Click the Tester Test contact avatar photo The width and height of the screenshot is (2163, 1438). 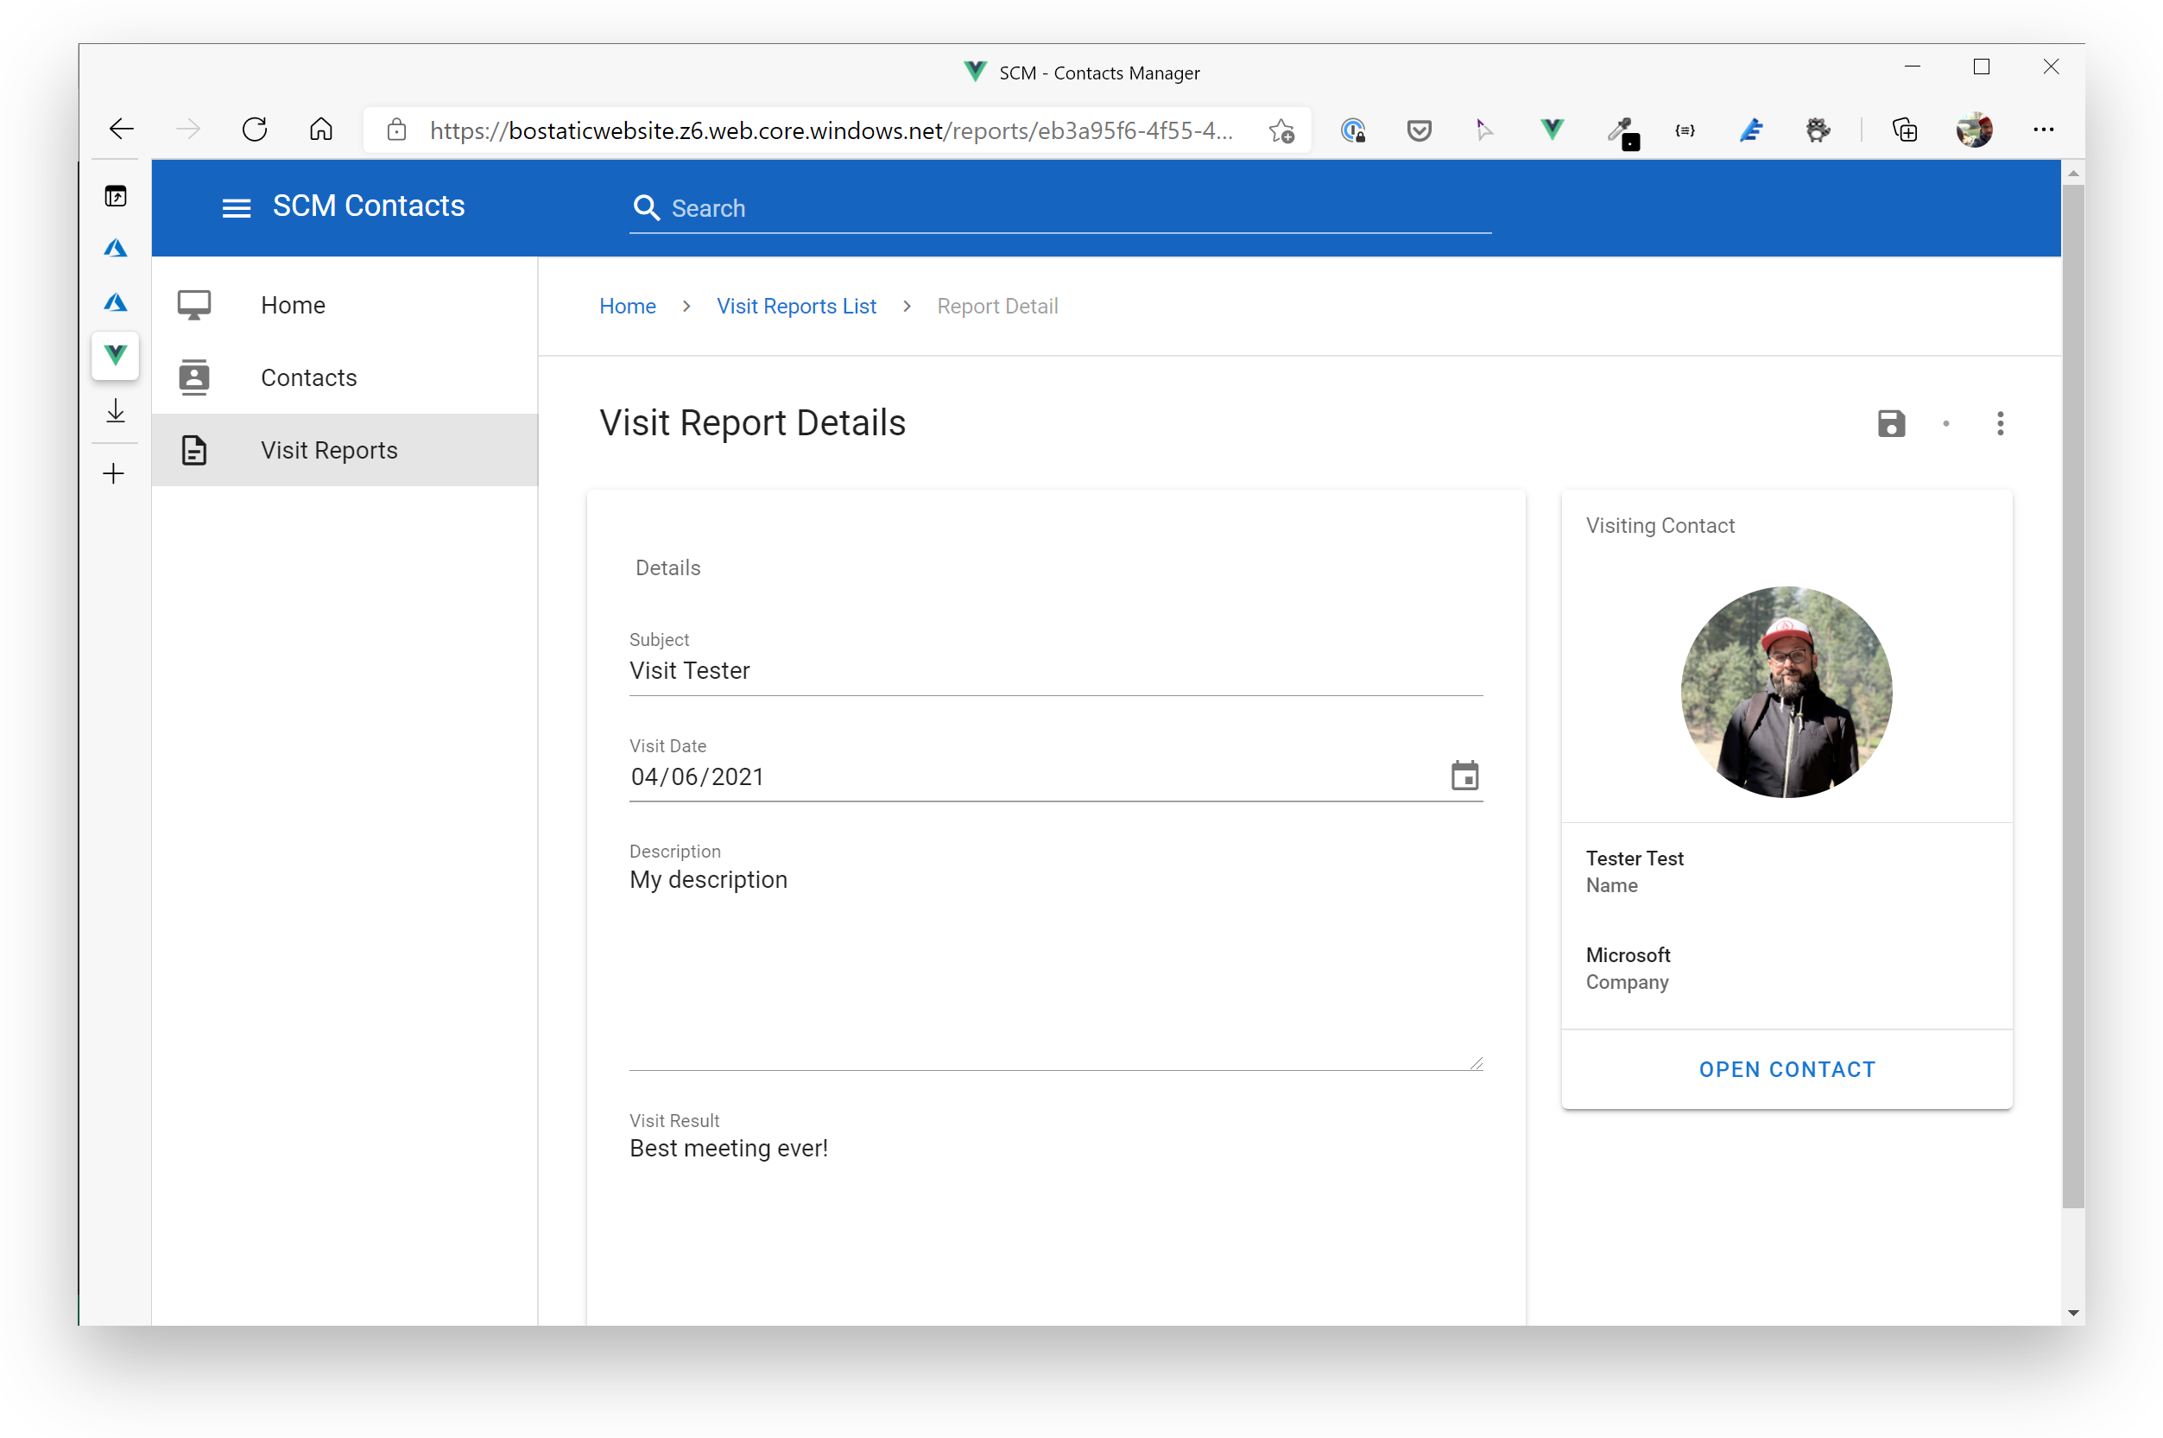[1786, 693]
